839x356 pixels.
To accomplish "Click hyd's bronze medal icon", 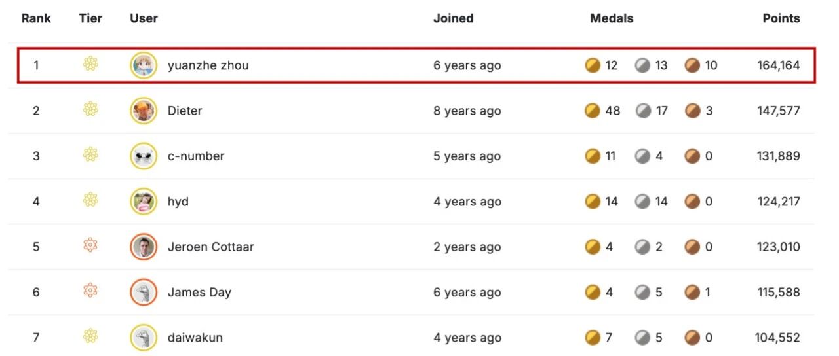I will (693, 202).
